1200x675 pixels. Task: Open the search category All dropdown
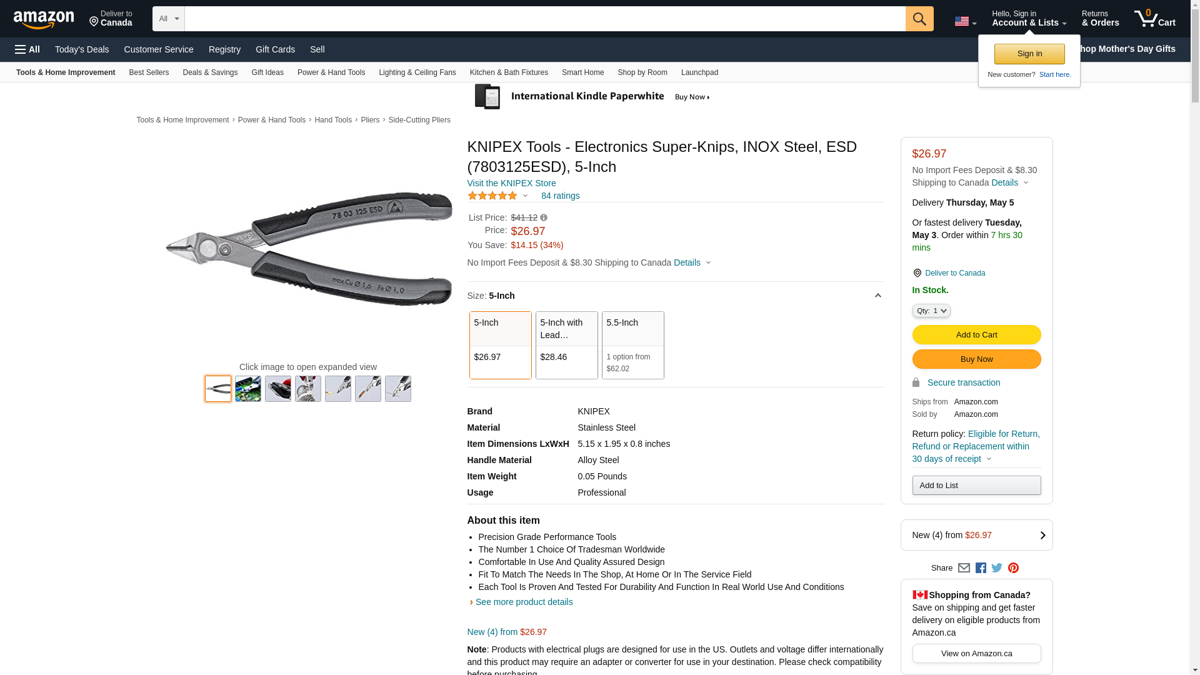[x=169, y=19]
